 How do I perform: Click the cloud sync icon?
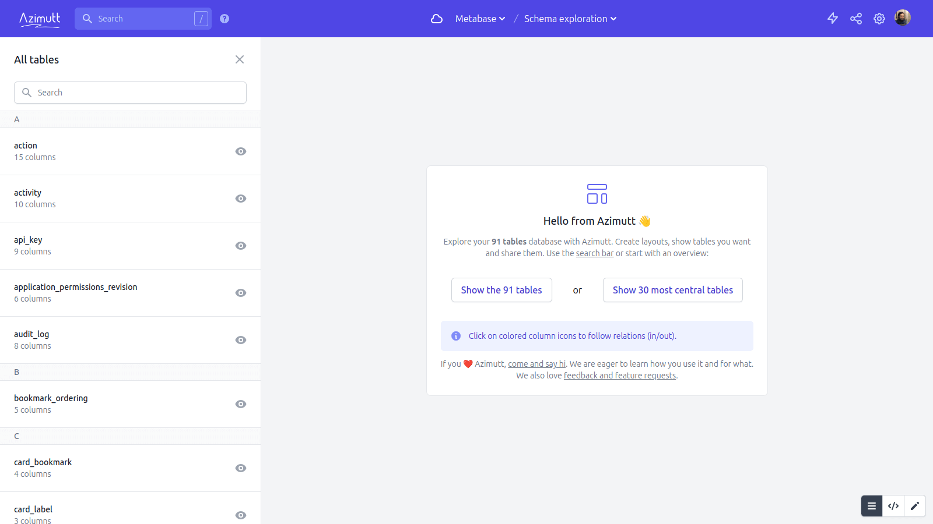pos(436,19)
